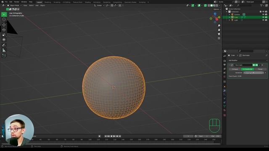Select the Measure tool
The height and width of the screenshot is (151, 269).
pos(4,50)
